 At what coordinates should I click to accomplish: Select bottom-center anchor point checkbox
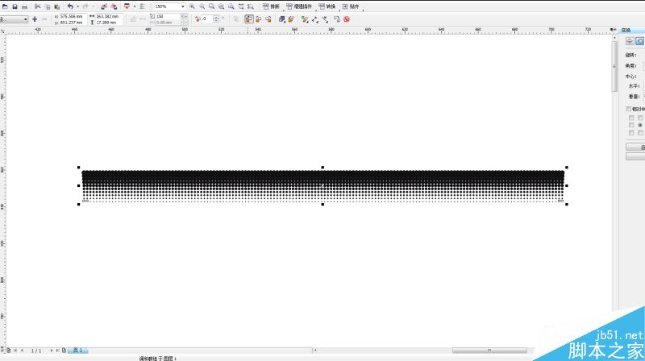click(x=640, y=132)
